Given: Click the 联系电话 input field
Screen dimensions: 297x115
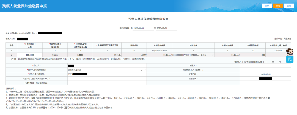Looking at the screenshot, I should (x=265, y=78).
